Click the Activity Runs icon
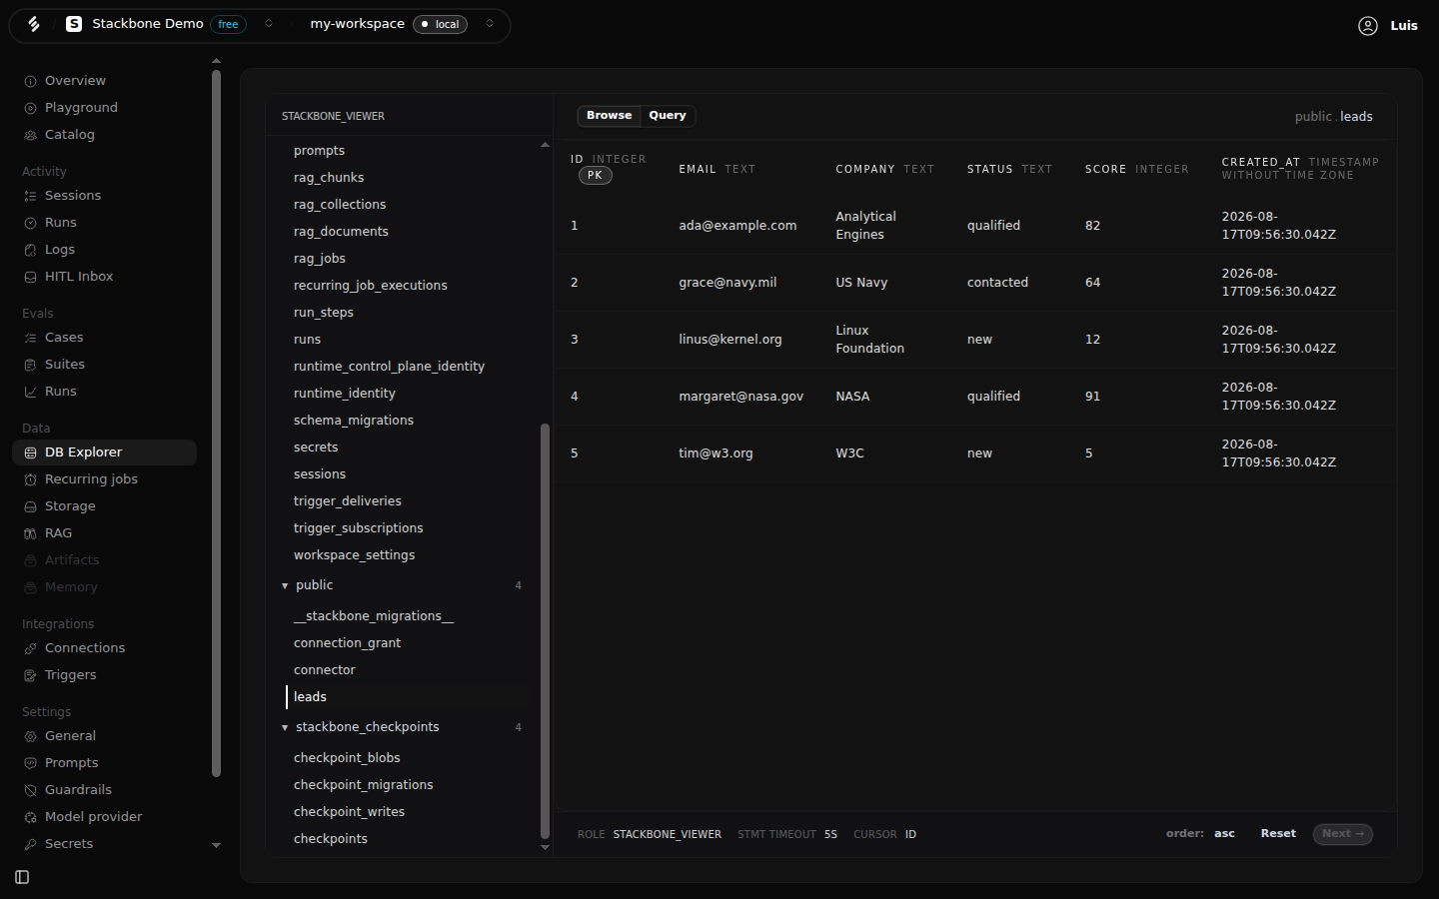The height and width of the screenshot is (899, 1439). [30, 223]
